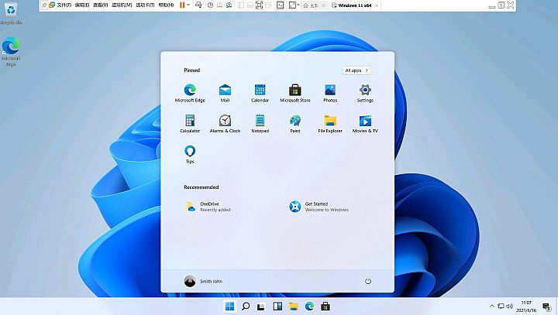Open Notepad from pinned apps
This screenshot has width=558, height=315.
click(x=260, y=124)
